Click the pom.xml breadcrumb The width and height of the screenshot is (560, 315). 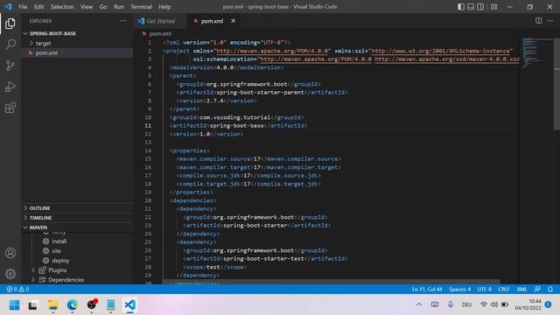click(x=160, y=33)
